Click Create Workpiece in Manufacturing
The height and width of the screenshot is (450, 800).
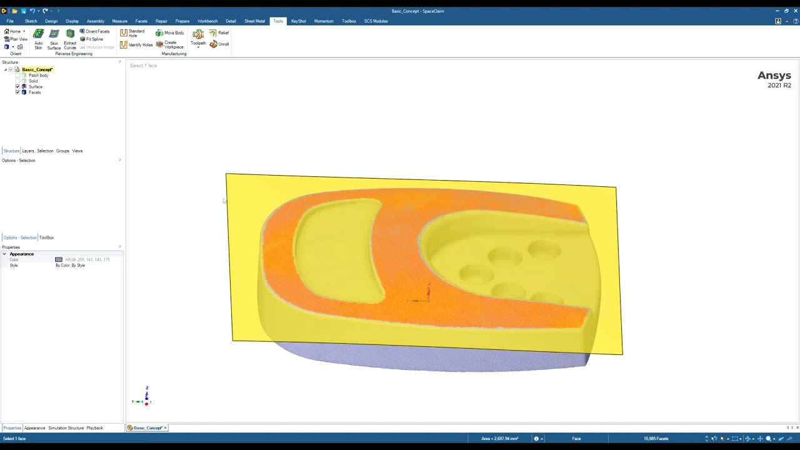point(170,44)
